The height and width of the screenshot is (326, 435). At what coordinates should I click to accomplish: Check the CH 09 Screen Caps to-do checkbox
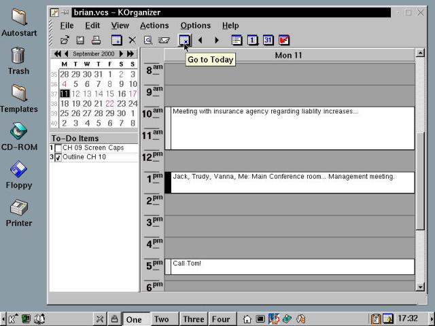pos(58,148)
